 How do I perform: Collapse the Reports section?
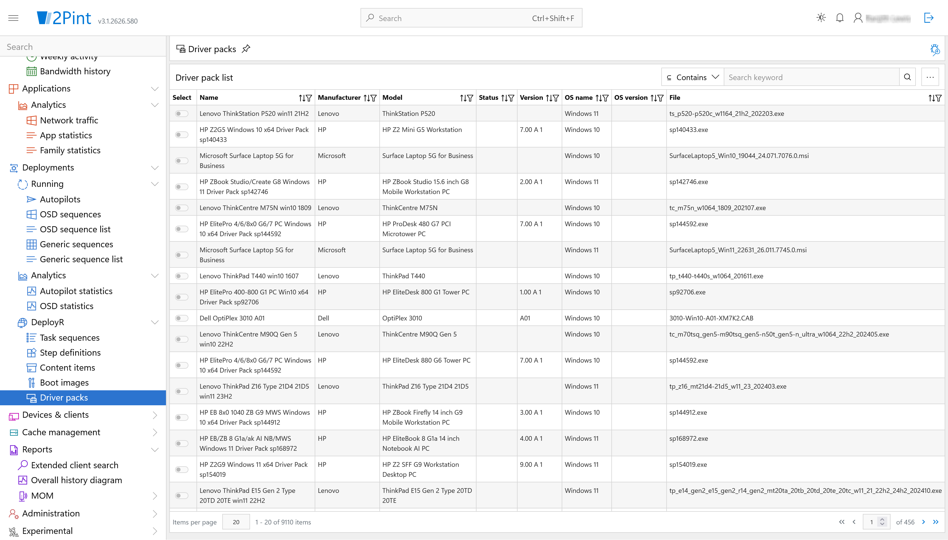pyautogui.click(x=155, y=450)
